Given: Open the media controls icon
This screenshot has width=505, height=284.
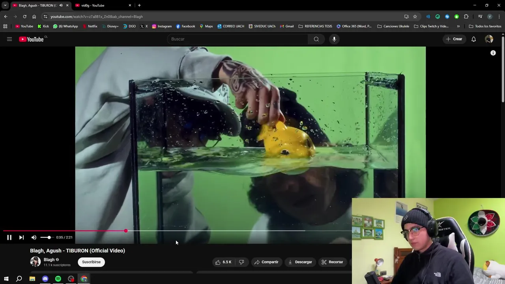Looking at the screenshot, I should (480, 17).
